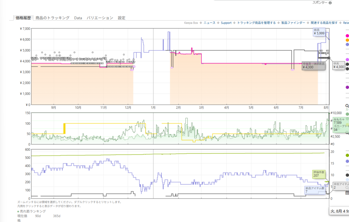Click the 新品 ¥5,999 price tooltip

[319, 32]
